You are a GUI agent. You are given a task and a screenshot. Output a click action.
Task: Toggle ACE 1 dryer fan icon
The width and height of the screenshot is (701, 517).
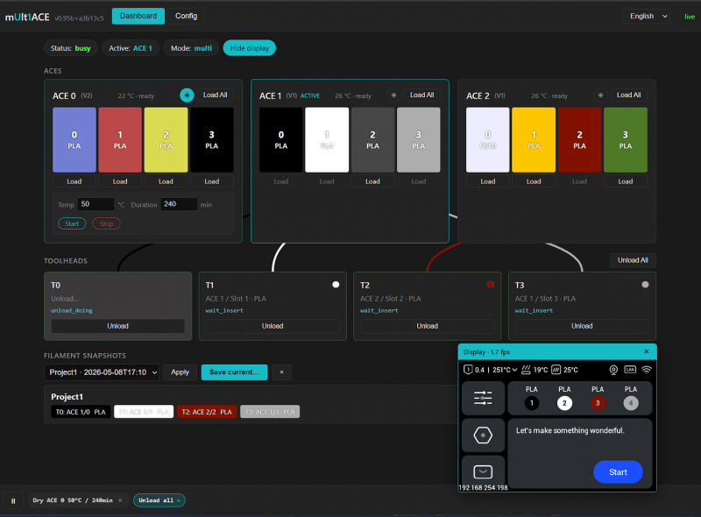(393, 96)
